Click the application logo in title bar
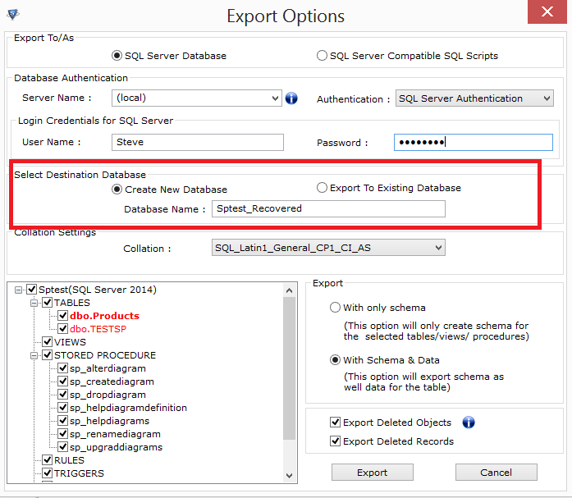This screenshot has width=572, height=498. 12,16
